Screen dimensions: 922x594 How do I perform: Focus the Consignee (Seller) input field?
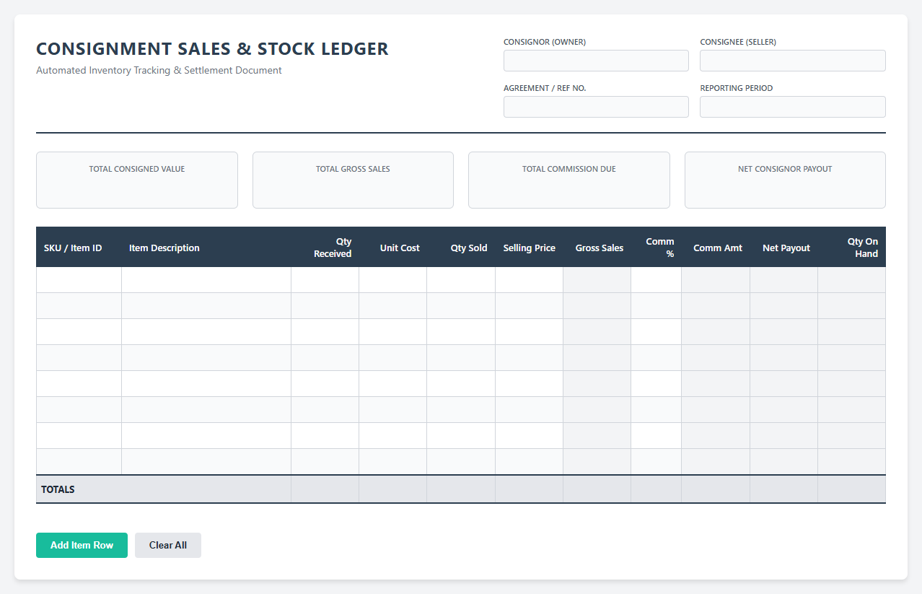click(793, 61)
